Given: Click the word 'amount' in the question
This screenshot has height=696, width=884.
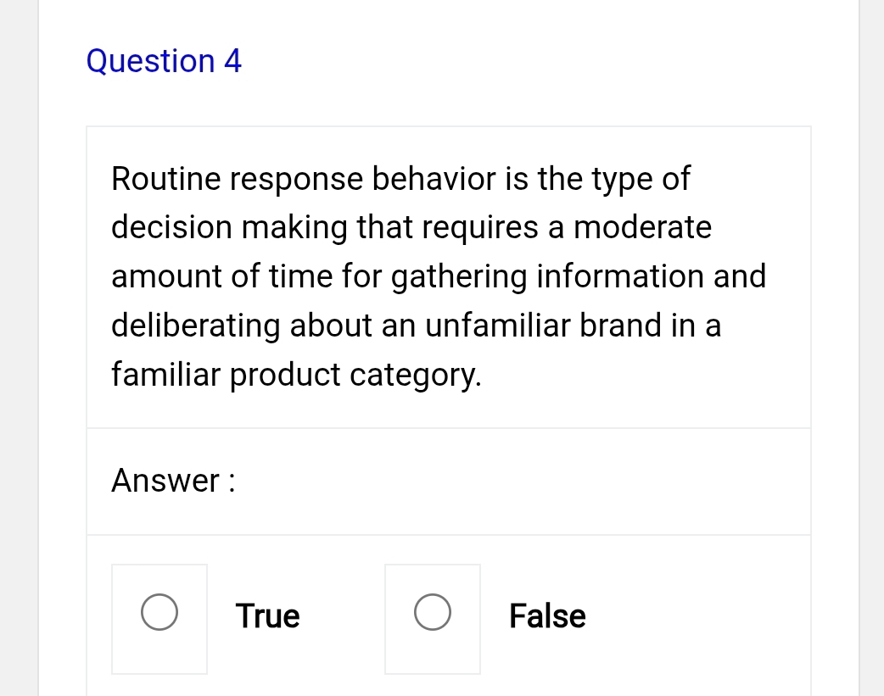Looking at the screenshot, I should [x=159, y=276].
